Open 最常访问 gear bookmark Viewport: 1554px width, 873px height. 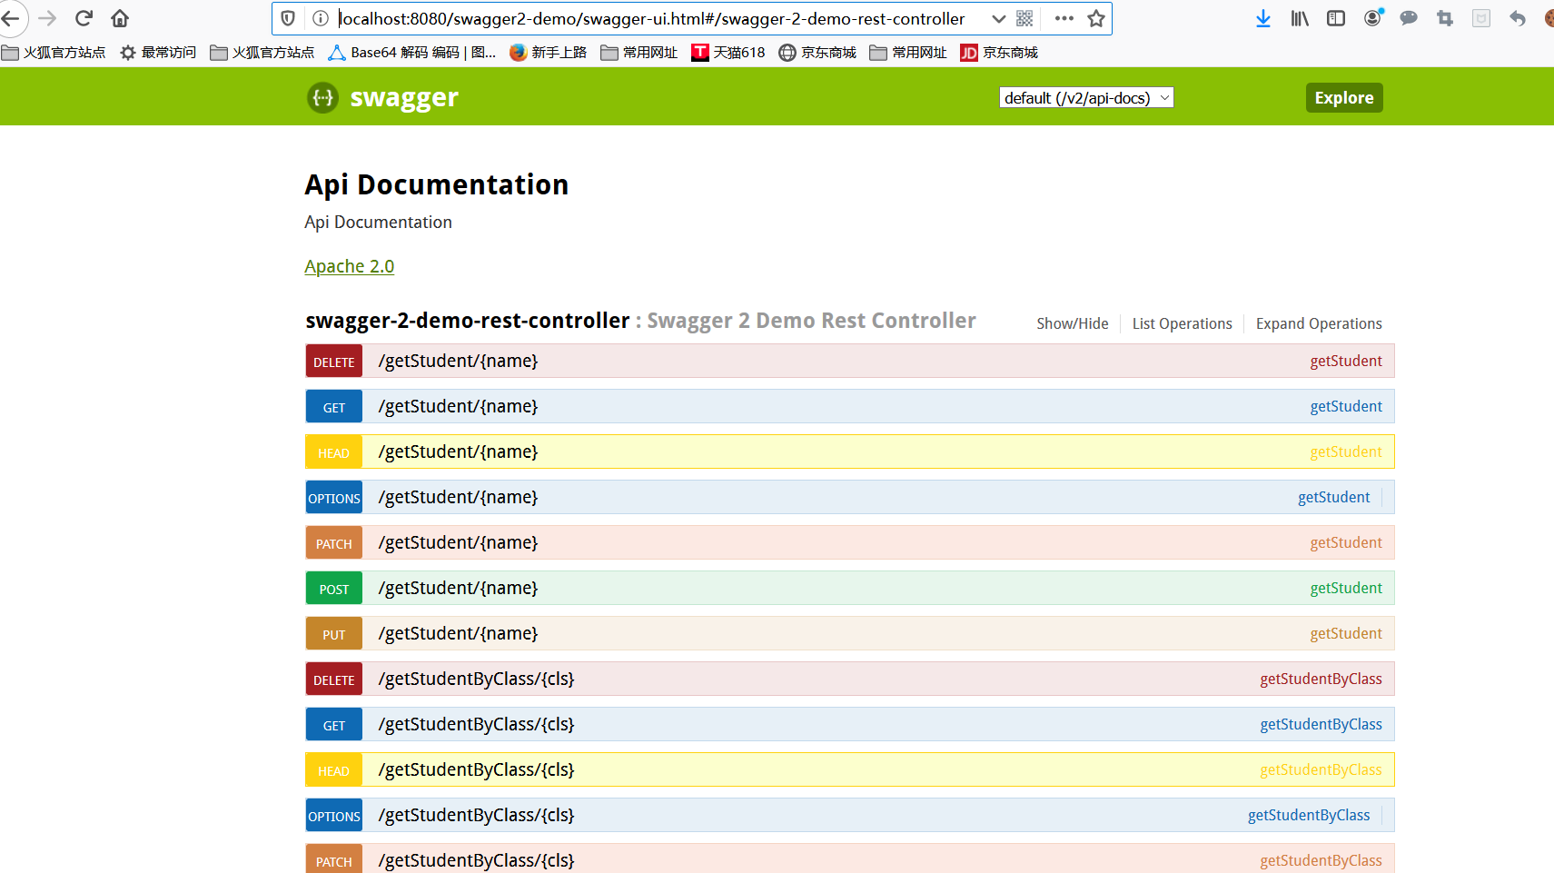coord(158,53)
